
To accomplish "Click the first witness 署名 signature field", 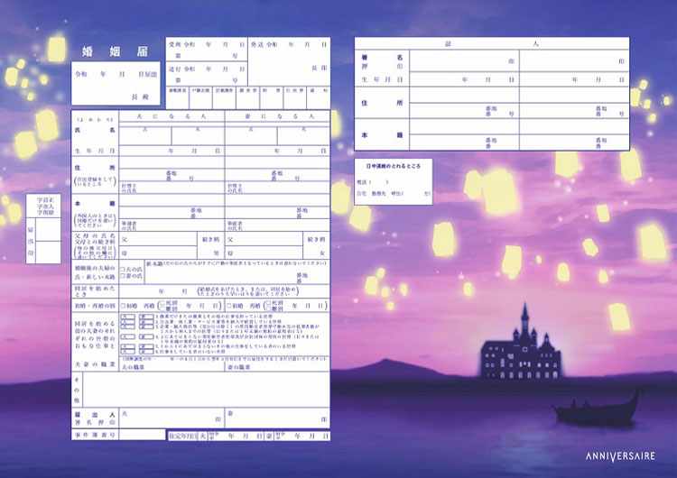I will (x=464, y=60).
